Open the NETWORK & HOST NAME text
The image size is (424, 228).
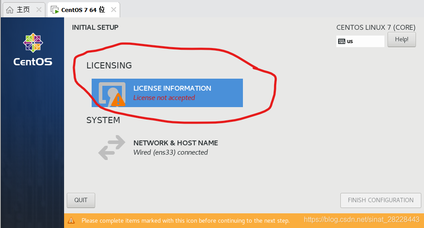[x=176, y=143]
